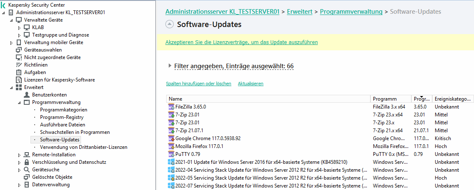
Task: Open Programmkategorien in the tree
Action: tap(63, 110)
